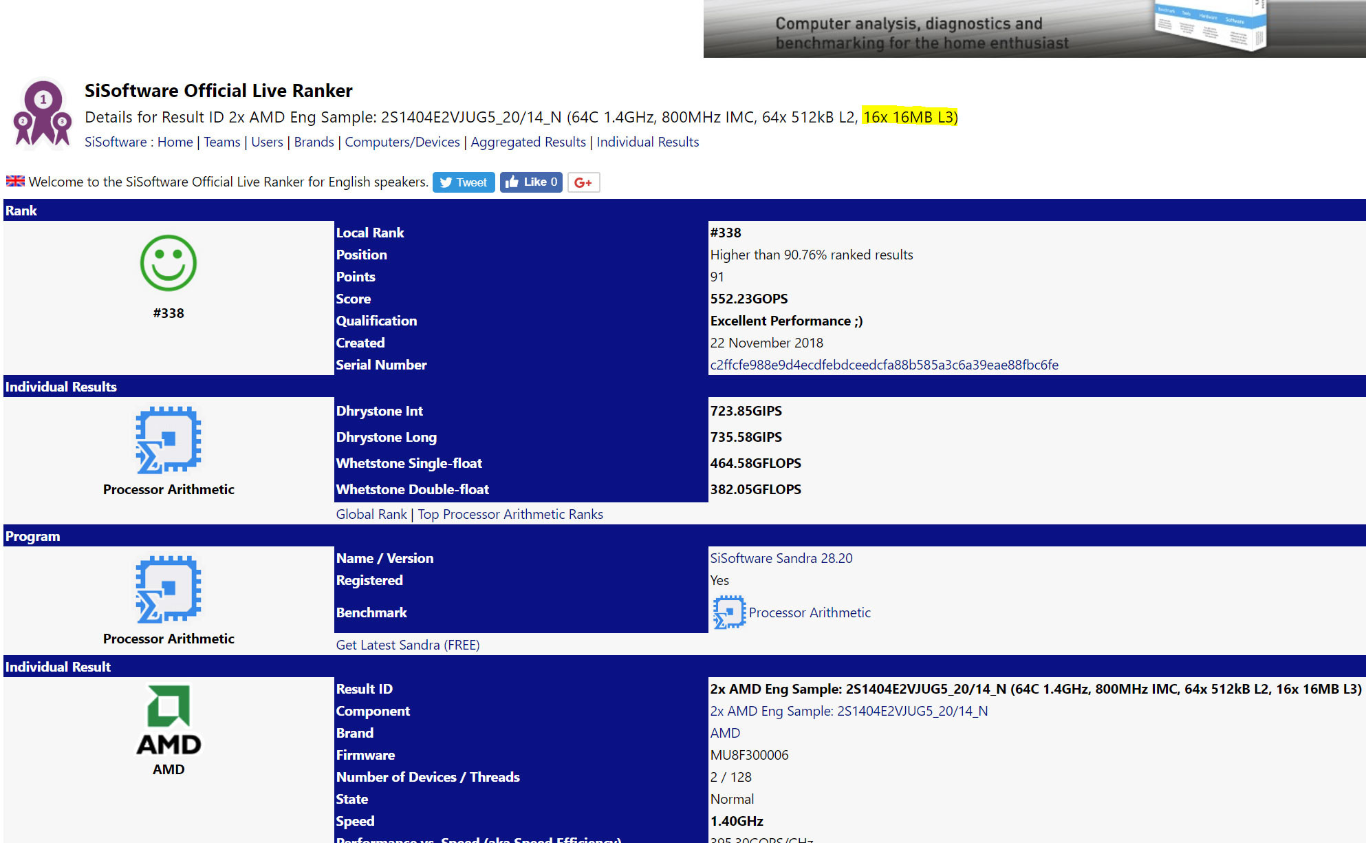This screenshot has height=843, width=1366.
Task: Go to the Teams page
Action: pos(221,142)
